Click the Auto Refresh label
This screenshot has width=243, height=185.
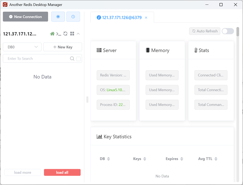click(205, 31)
